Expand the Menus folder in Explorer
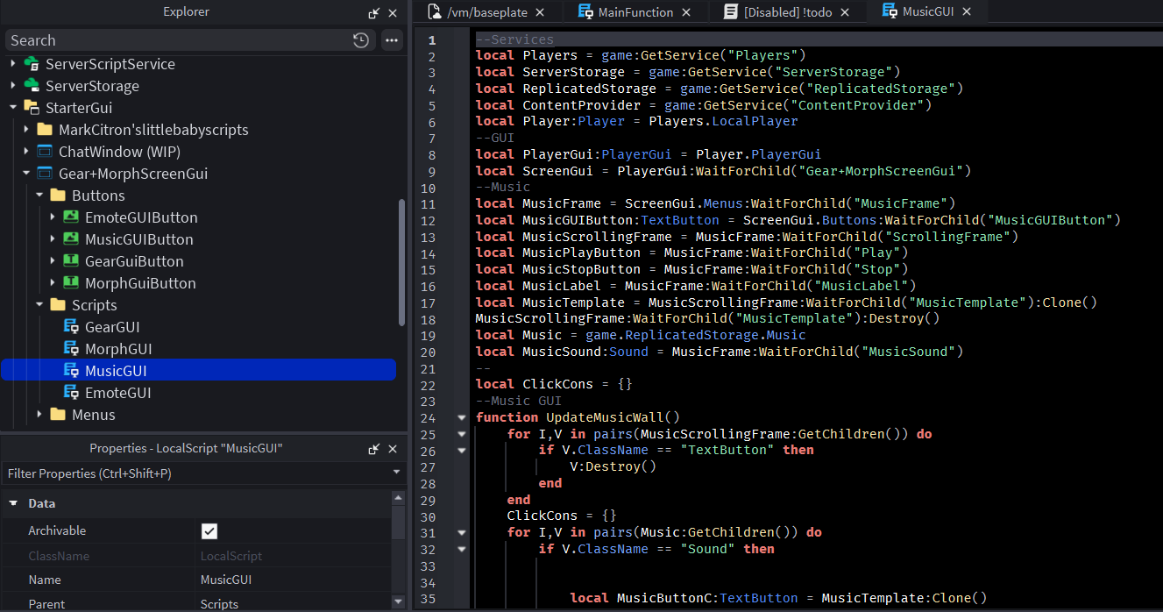 click(x=39, y=415)
